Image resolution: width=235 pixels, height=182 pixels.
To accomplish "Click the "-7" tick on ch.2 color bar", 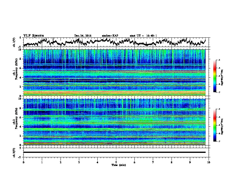I will [x=219, y=141].
